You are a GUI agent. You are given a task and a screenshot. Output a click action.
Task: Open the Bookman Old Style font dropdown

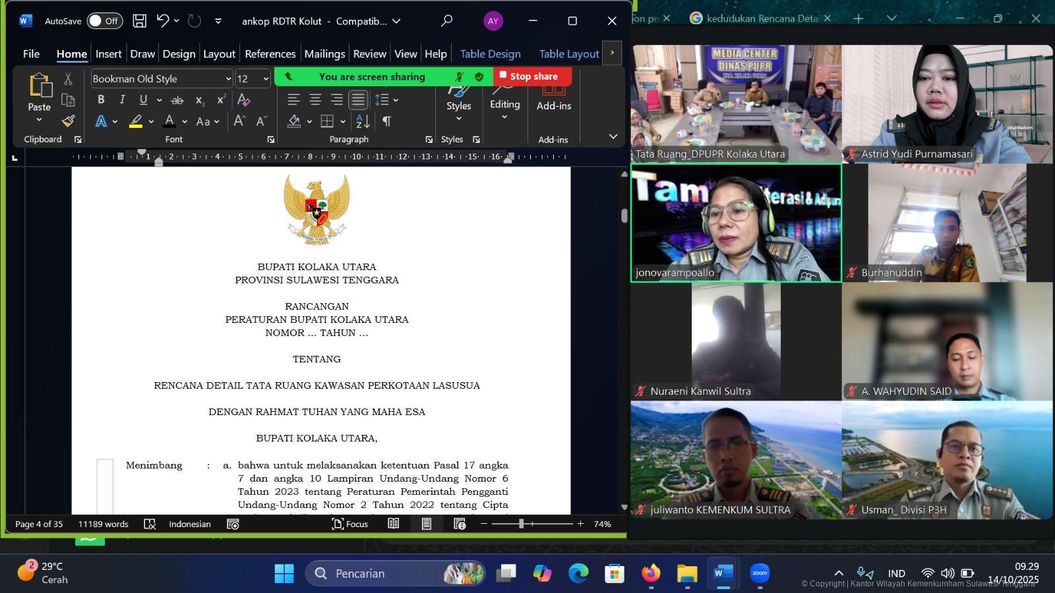tap(228, 79)
